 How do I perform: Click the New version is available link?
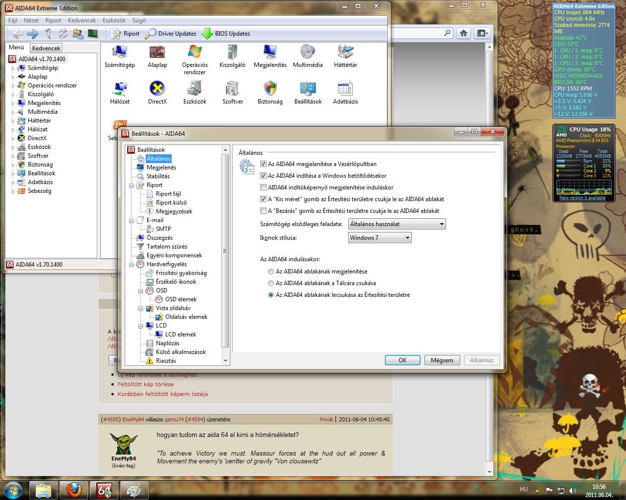tap(582, 198)
